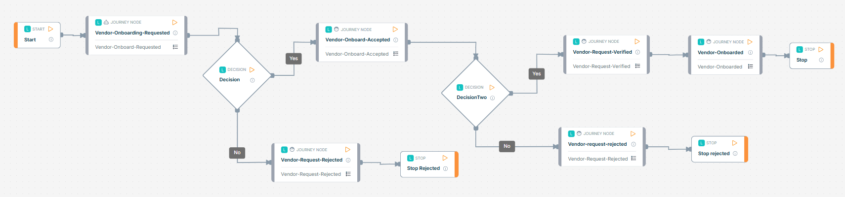Click play icon on Decision diamond

tap(252, 70)
